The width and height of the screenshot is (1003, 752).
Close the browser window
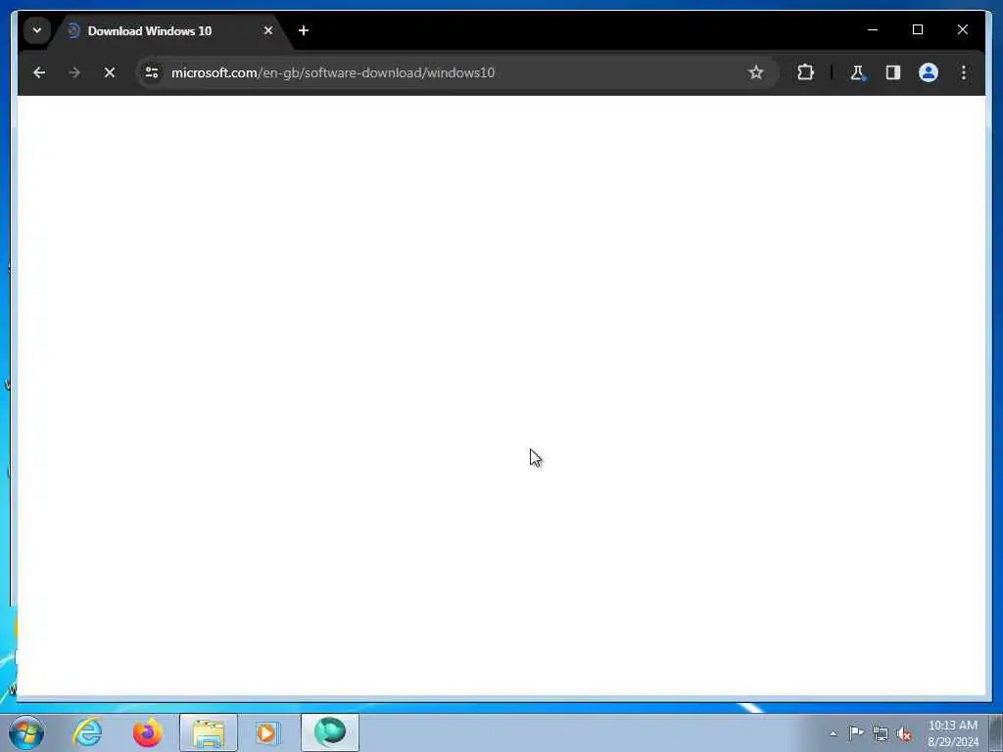(x=962, y=29)
